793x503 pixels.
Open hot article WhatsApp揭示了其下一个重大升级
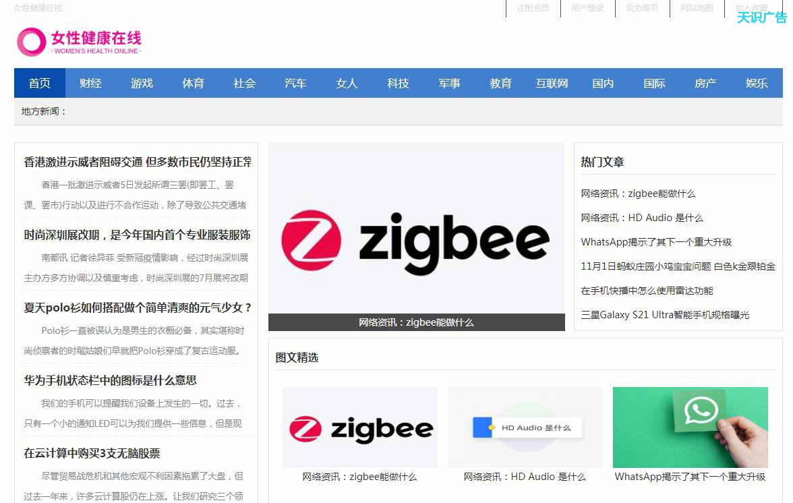[x=656, y=242]
